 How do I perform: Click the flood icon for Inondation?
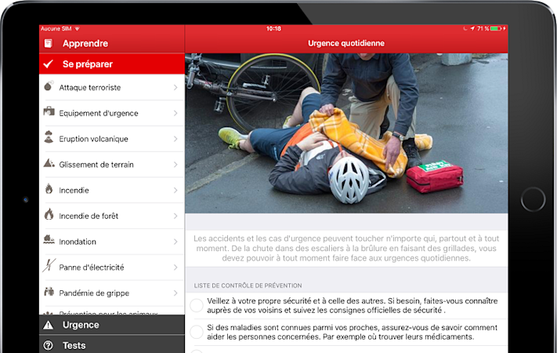(x=49, y=239)
